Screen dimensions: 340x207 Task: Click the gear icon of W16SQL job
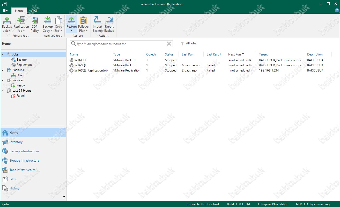[x=71, y=65]
